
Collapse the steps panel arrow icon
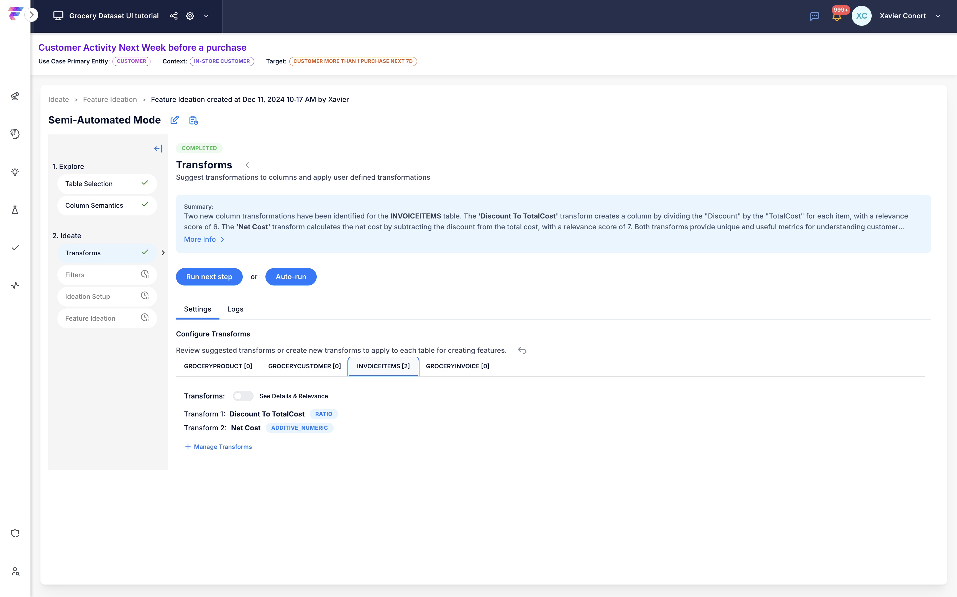pos(158,148)
